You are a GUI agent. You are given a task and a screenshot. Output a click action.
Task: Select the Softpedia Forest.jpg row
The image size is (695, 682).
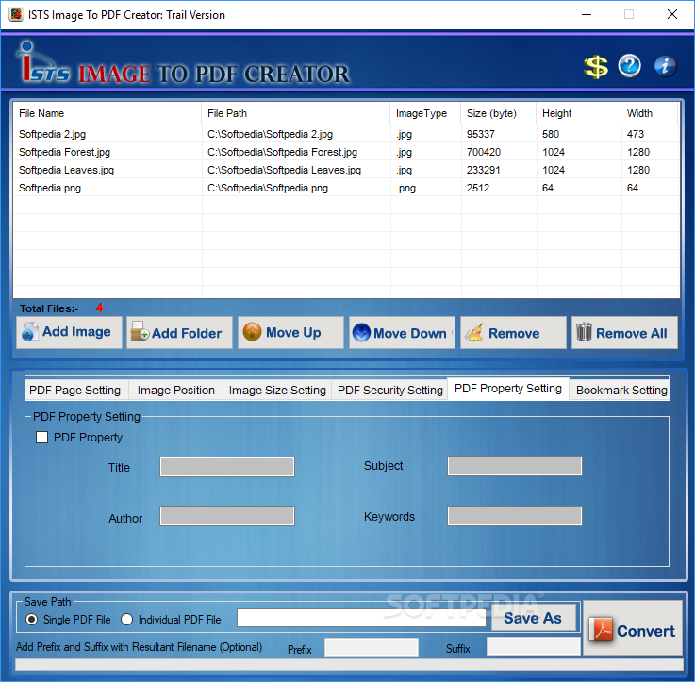coord(346,152)
